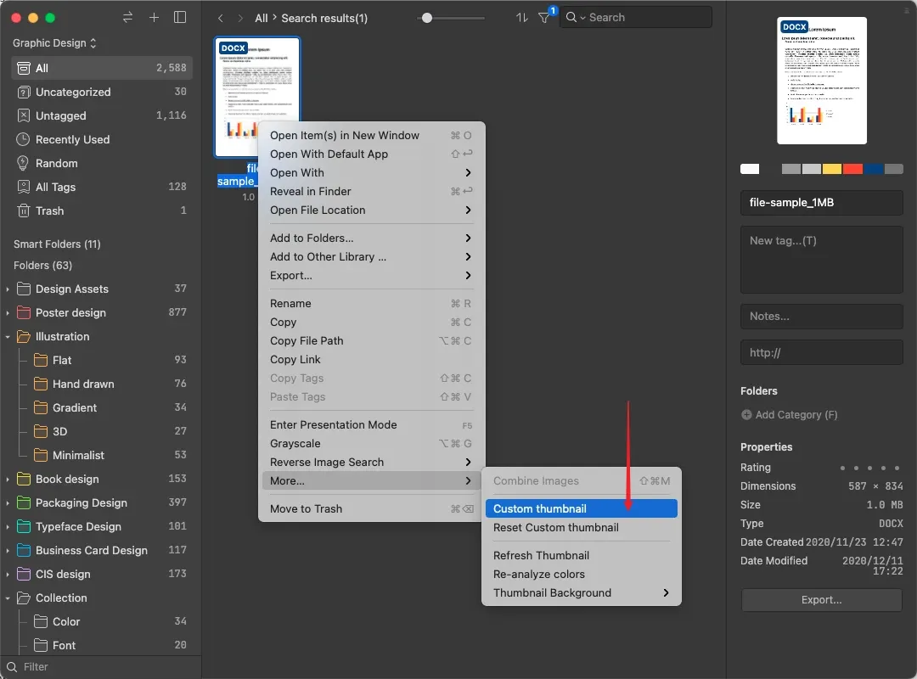Expand the Design Assets folder
This screenshot has height=679, width=917.
tap(8, 289)
